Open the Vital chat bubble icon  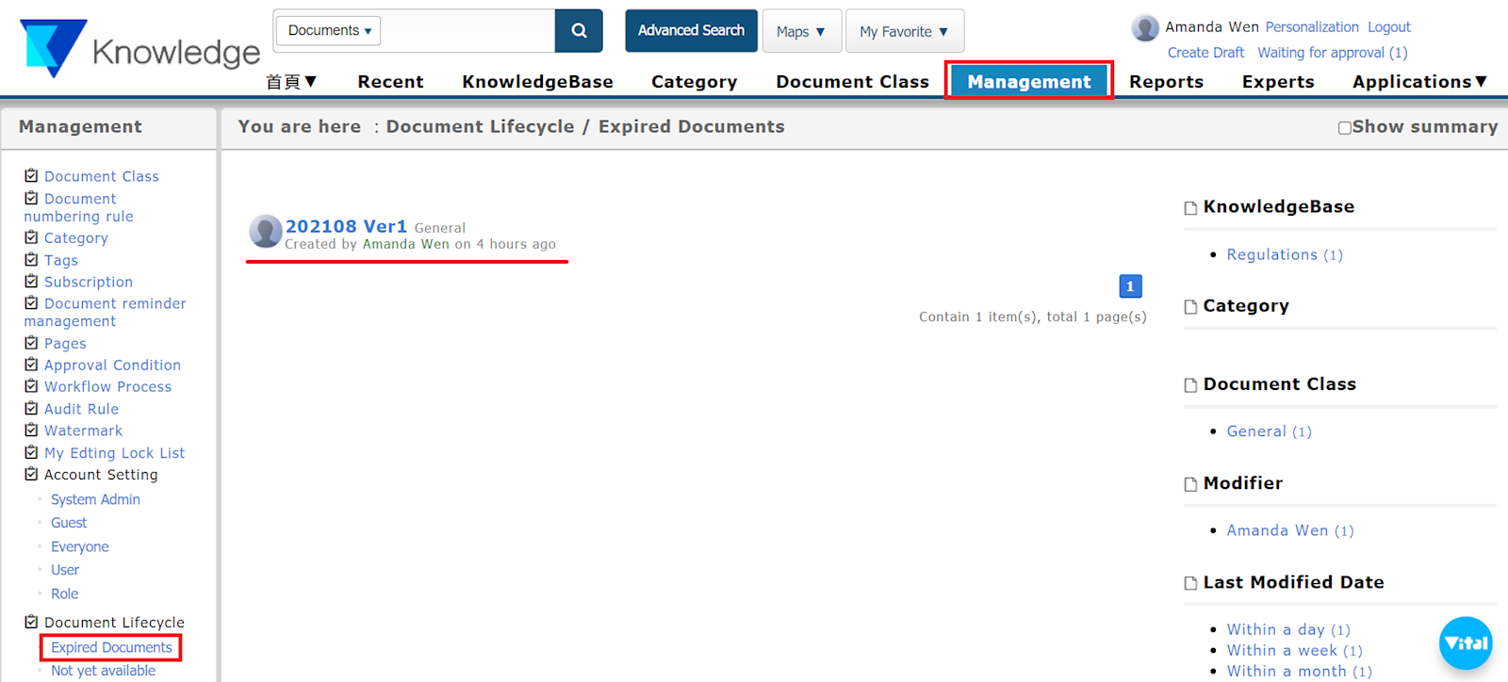coord(1466,643)
